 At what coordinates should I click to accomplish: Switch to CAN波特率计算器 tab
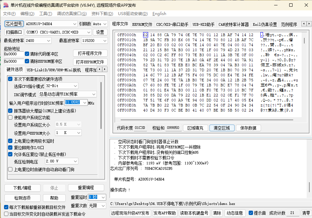tap(234, 24)
